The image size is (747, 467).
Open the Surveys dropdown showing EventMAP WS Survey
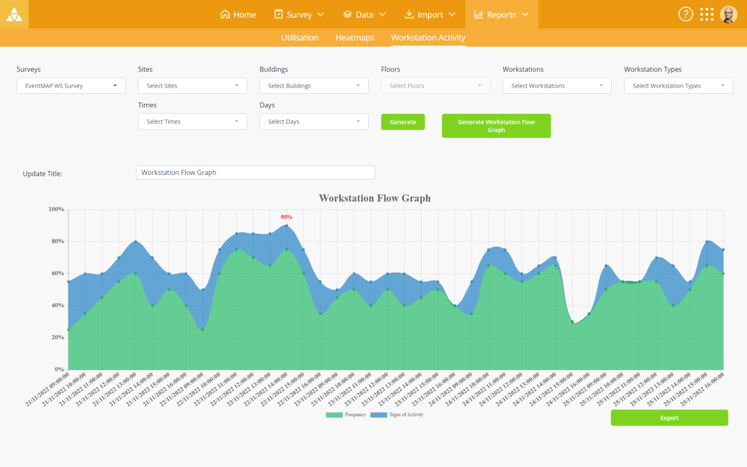[x=71, y=86]
